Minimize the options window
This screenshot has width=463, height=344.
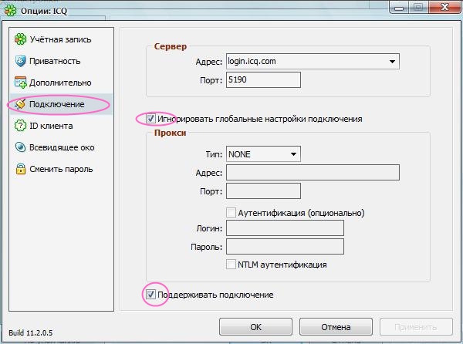(x=399, y=8)
